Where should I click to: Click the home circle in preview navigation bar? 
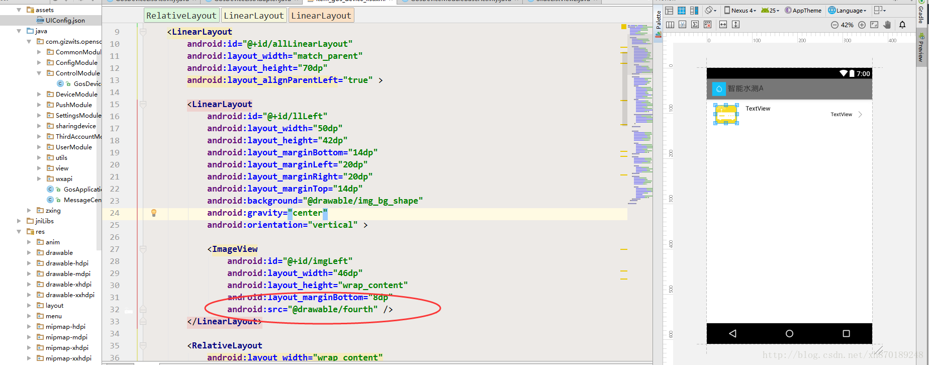(789, 334)
